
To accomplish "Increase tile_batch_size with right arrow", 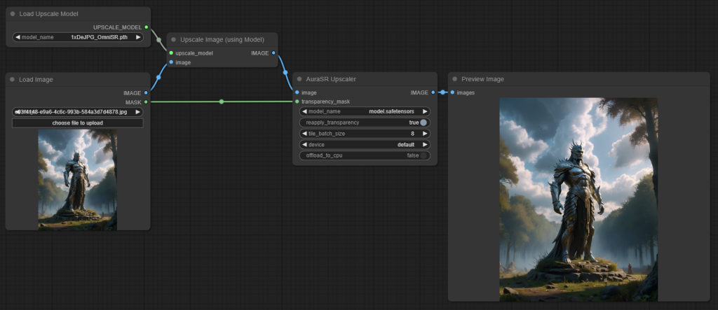I will [x=425, y=134].
